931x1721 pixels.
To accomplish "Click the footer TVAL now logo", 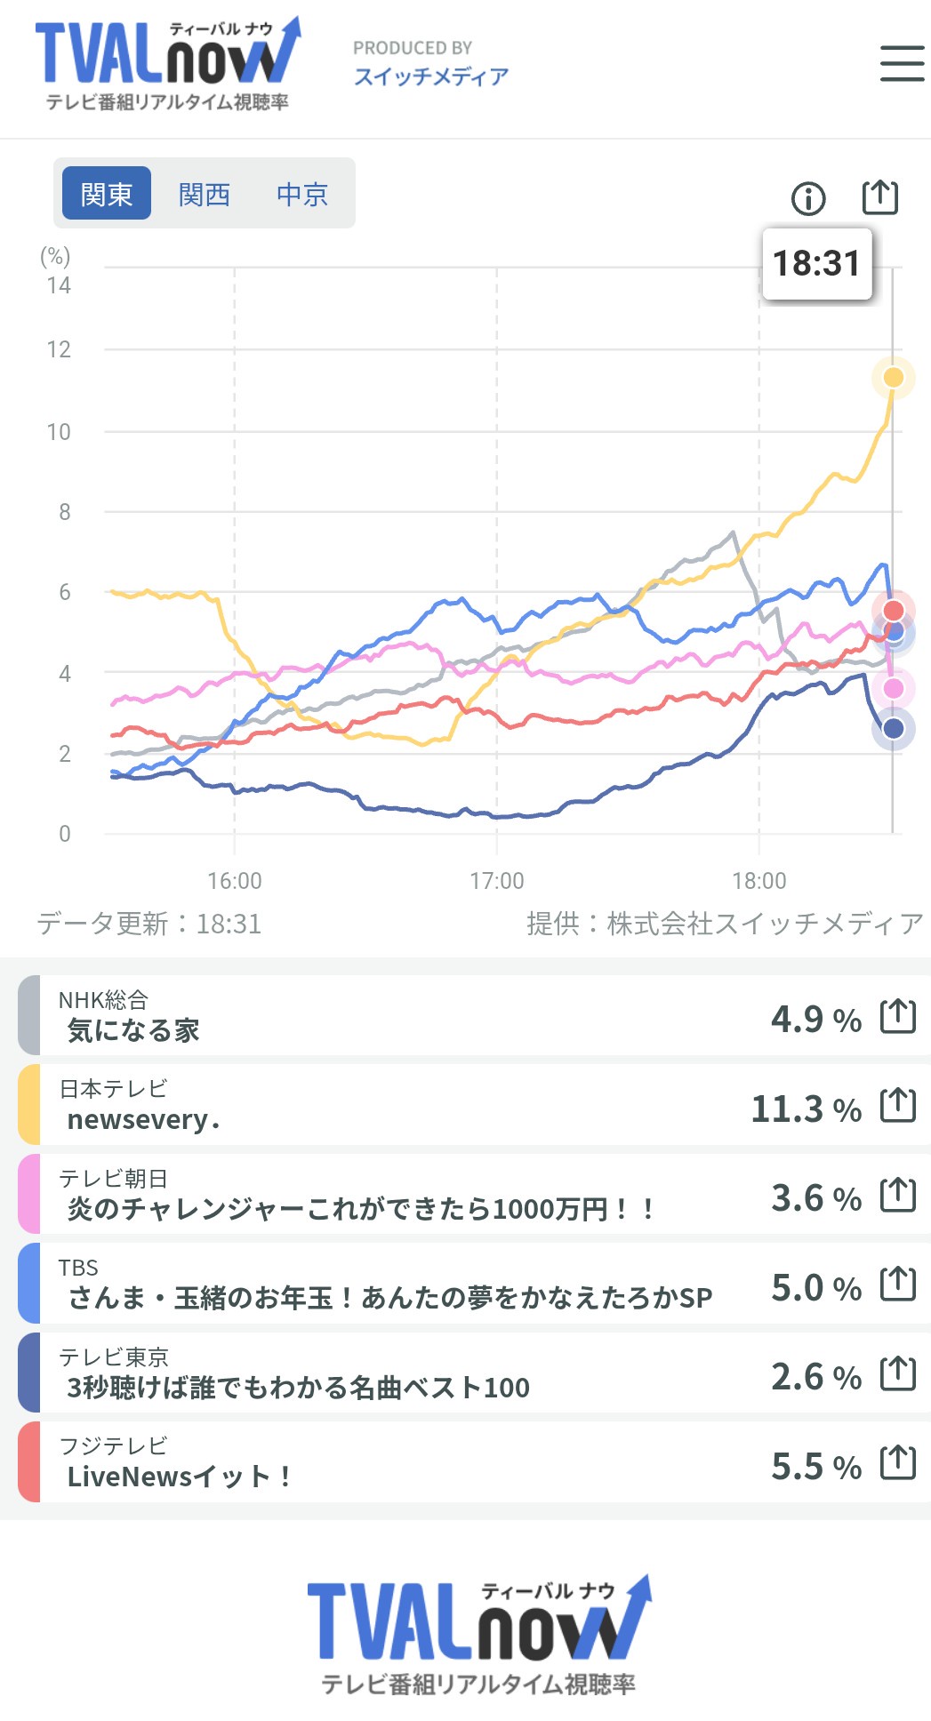I will 478,1634.
